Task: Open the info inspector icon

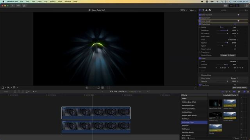Action: [x=209, y=10]
